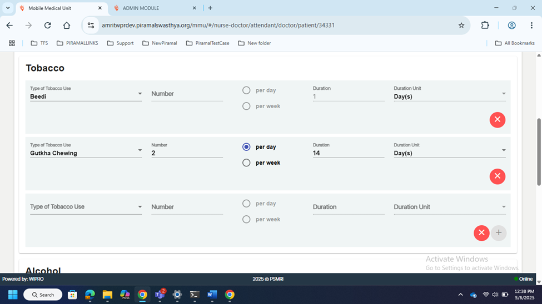The height and width of the screenshot is (304, 542).
Task: View site information icon in address bar
Action: pos(91,25)
